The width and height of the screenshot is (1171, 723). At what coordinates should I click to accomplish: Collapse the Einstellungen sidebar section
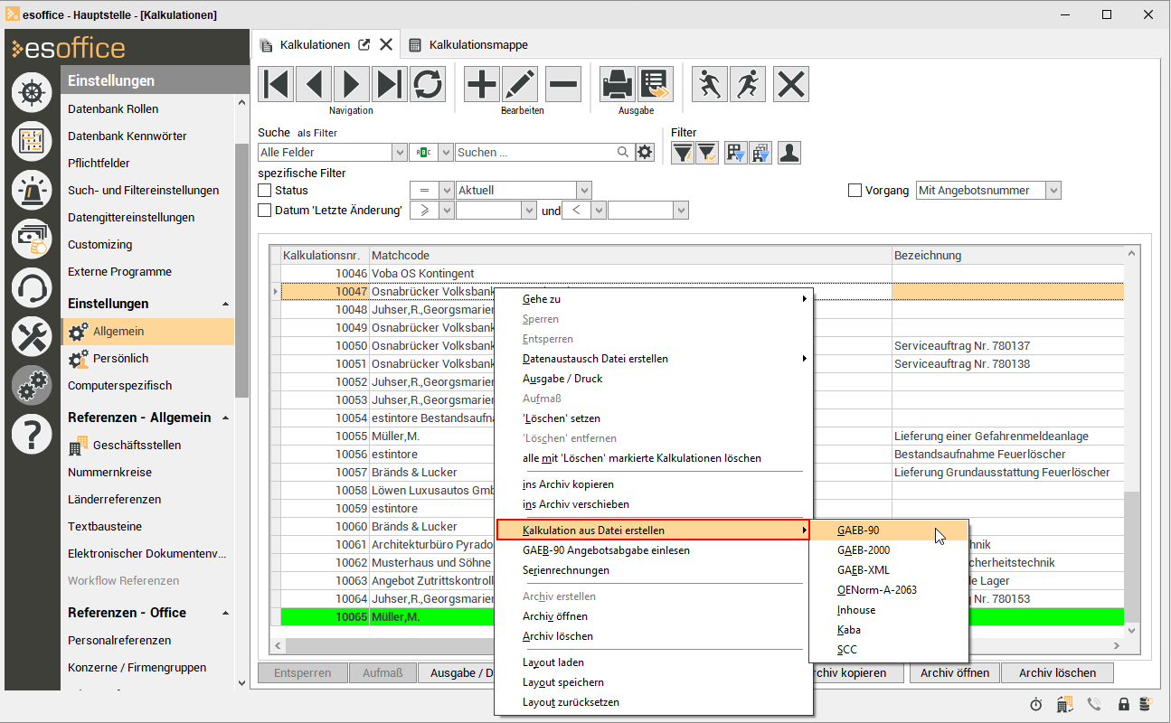pos(225,304)
